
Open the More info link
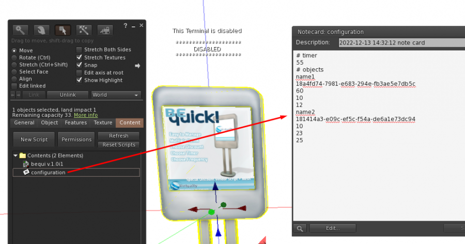point(86,115)
